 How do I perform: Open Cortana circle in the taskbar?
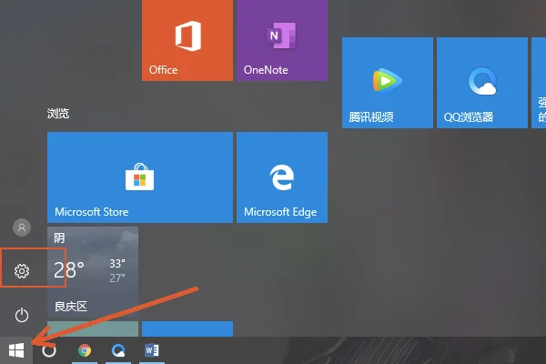coord(49,350)
